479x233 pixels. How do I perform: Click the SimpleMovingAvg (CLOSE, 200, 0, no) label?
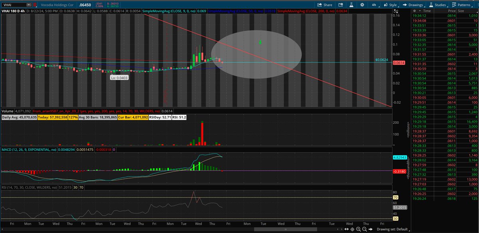click(x=306, y=11)
